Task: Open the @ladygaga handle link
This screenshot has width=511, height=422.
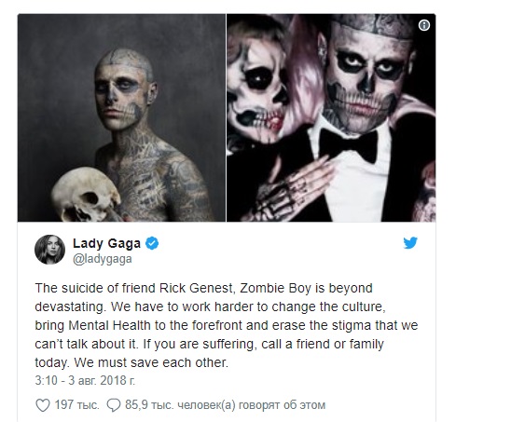Action: pyautogui.click(x=103, y=259)
